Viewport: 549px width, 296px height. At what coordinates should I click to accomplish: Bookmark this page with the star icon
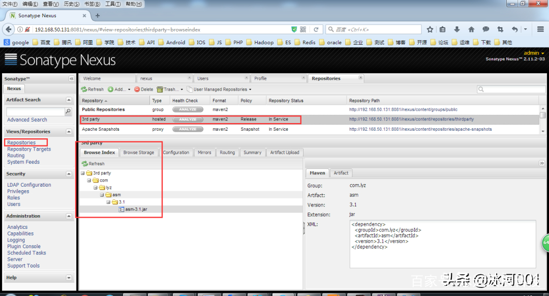[x=430, y=29]
